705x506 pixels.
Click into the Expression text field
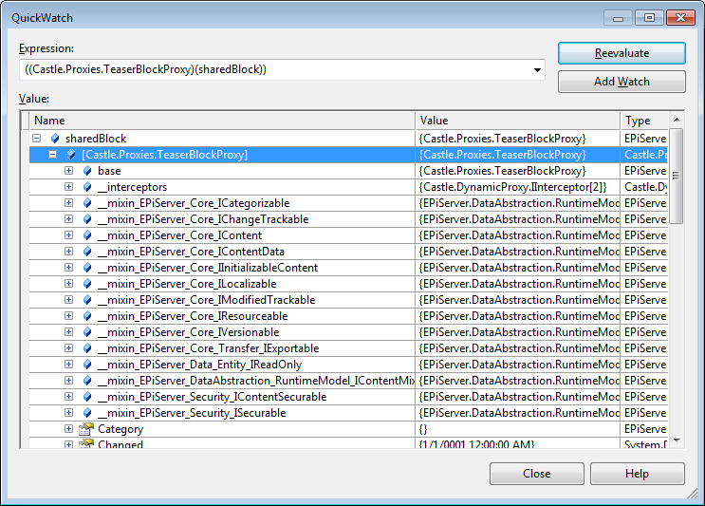(x=275, y=69)
